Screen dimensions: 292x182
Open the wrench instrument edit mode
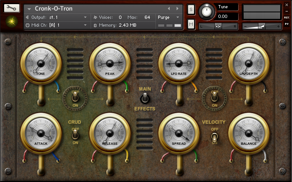tap(12, 8)
